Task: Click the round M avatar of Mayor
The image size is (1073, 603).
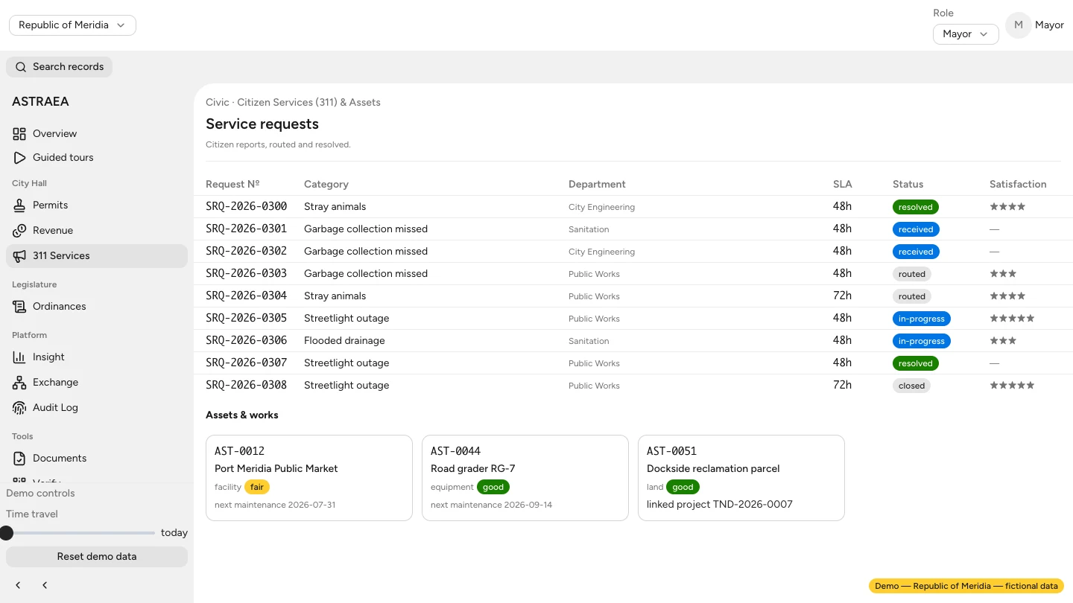Action: tap(1019, 25)
